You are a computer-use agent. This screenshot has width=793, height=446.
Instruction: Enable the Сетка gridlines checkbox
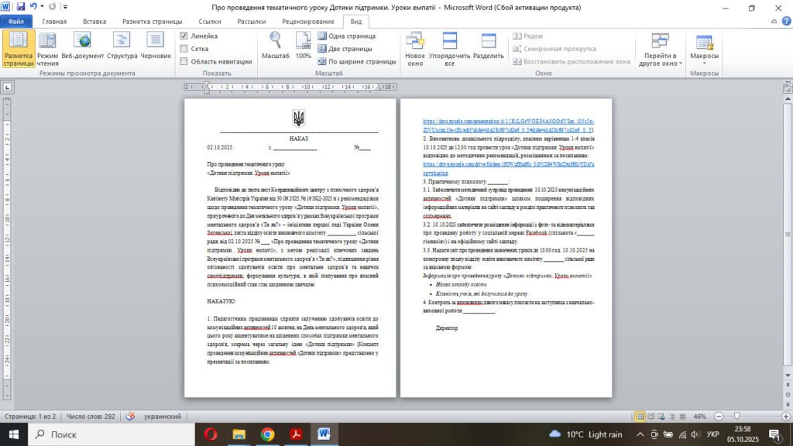pos(184,48)
